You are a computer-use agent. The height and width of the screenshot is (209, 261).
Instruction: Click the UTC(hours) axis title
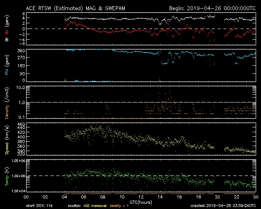click(x=141, y=202)
